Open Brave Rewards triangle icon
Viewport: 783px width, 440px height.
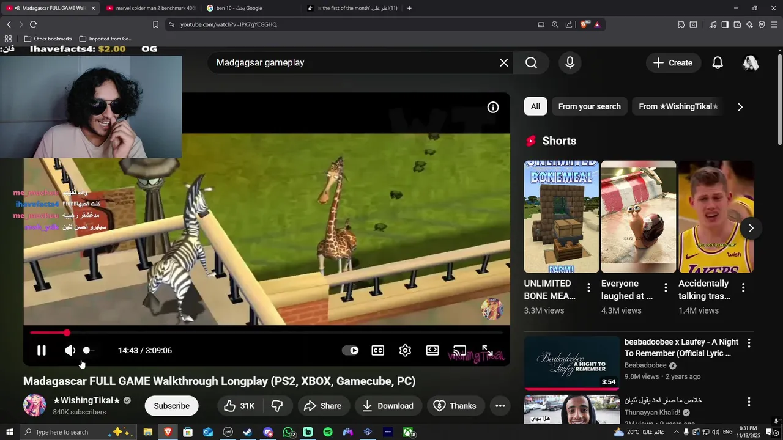[597, 24]
